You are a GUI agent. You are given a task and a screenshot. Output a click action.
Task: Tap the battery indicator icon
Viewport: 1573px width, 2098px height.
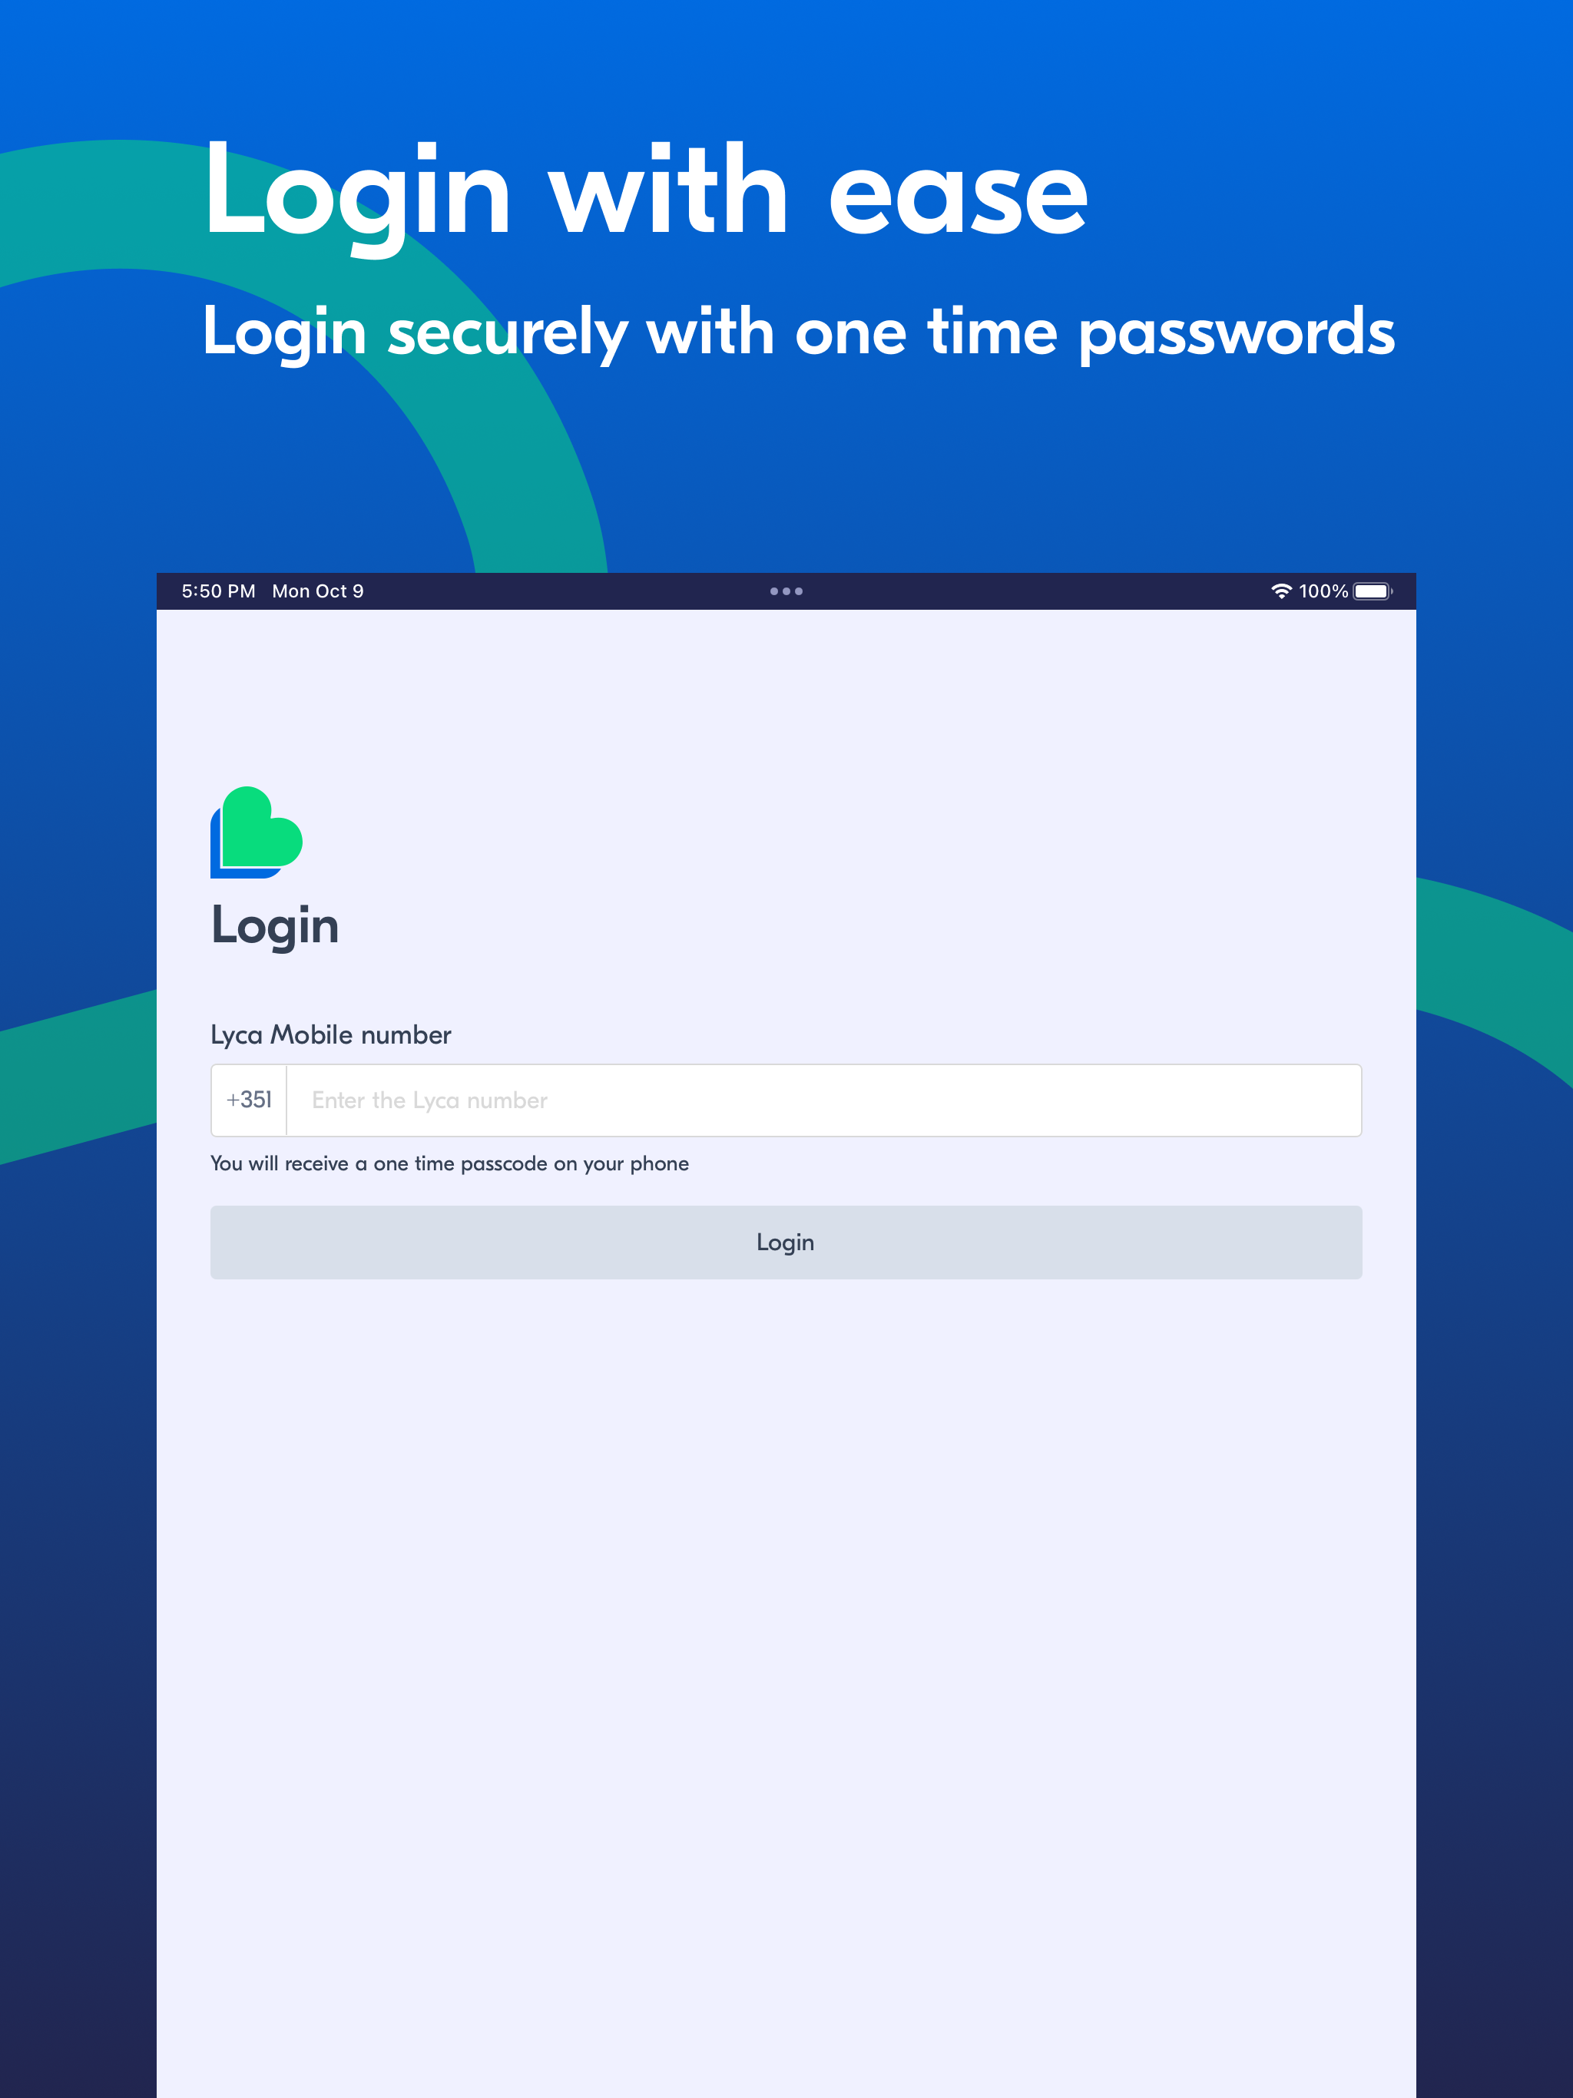tap(1372, 591)
